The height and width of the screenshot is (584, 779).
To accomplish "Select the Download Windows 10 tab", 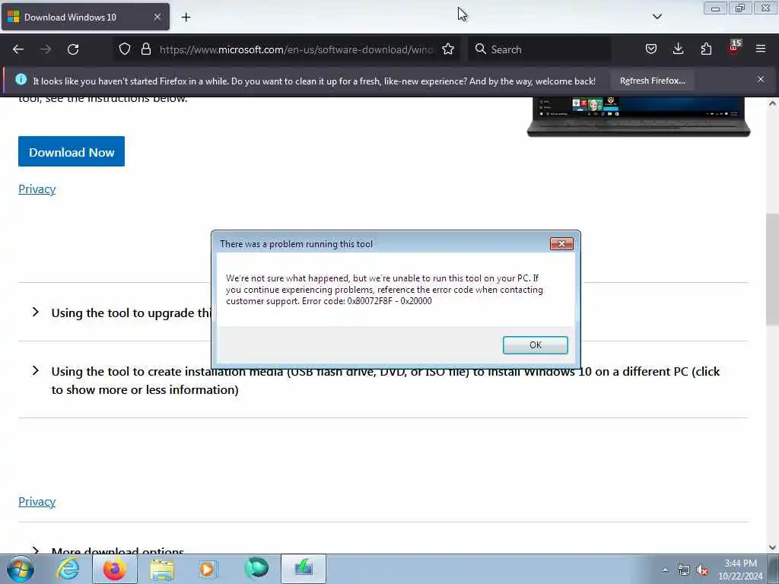I will [85, 17].
